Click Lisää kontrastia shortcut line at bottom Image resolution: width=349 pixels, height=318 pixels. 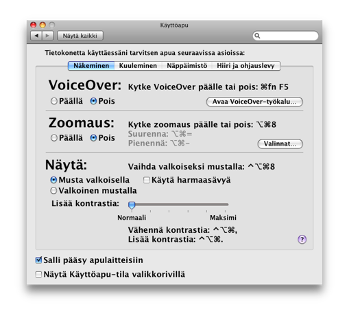(x=176, y=240)
